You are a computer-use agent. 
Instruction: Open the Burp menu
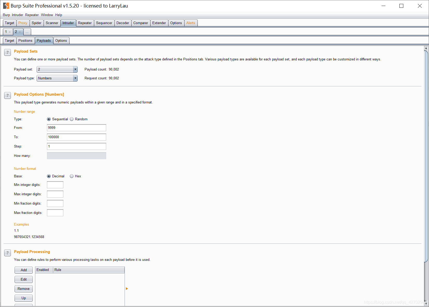click(6, 15)
